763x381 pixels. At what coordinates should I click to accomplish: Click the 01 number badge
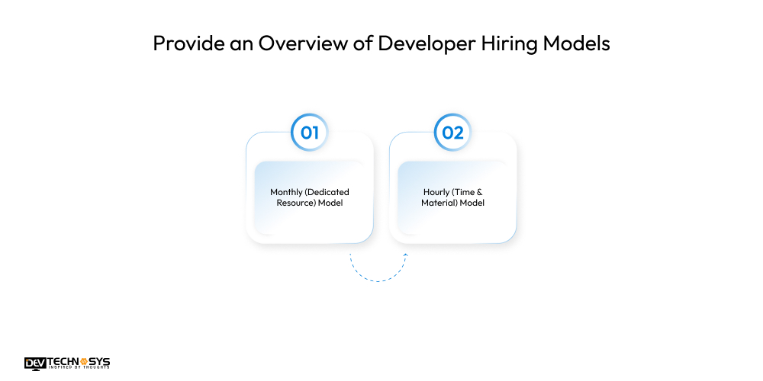pos(310,132)
